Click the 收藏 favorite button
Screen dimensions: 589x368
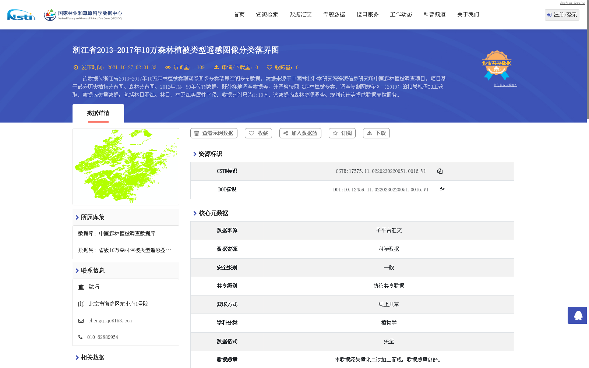pyautogui.click(x=258, y=133)
